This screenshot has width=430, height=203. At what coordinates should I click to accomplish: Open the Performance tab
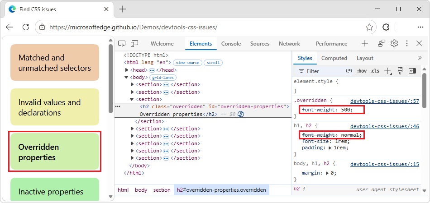(x=331, y=44)
